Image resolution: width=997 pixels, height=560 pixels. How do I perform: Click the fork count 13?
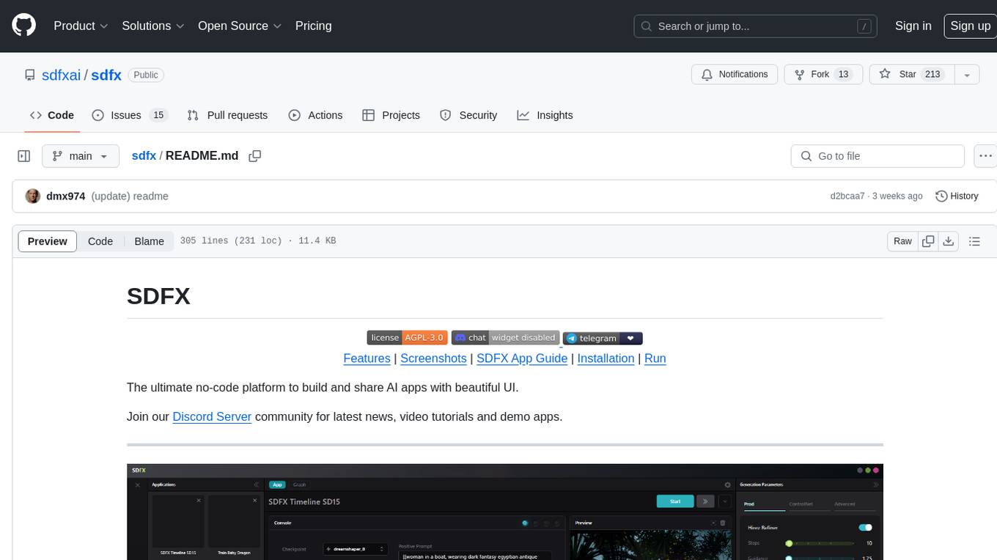click(x=843, y=74)
